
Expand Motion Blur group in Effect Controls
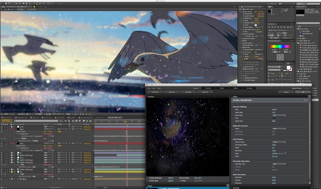[x=241, y=48]
